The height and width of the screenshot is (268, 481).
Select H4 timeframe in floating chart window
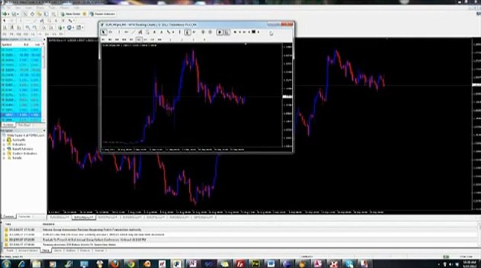138,39
